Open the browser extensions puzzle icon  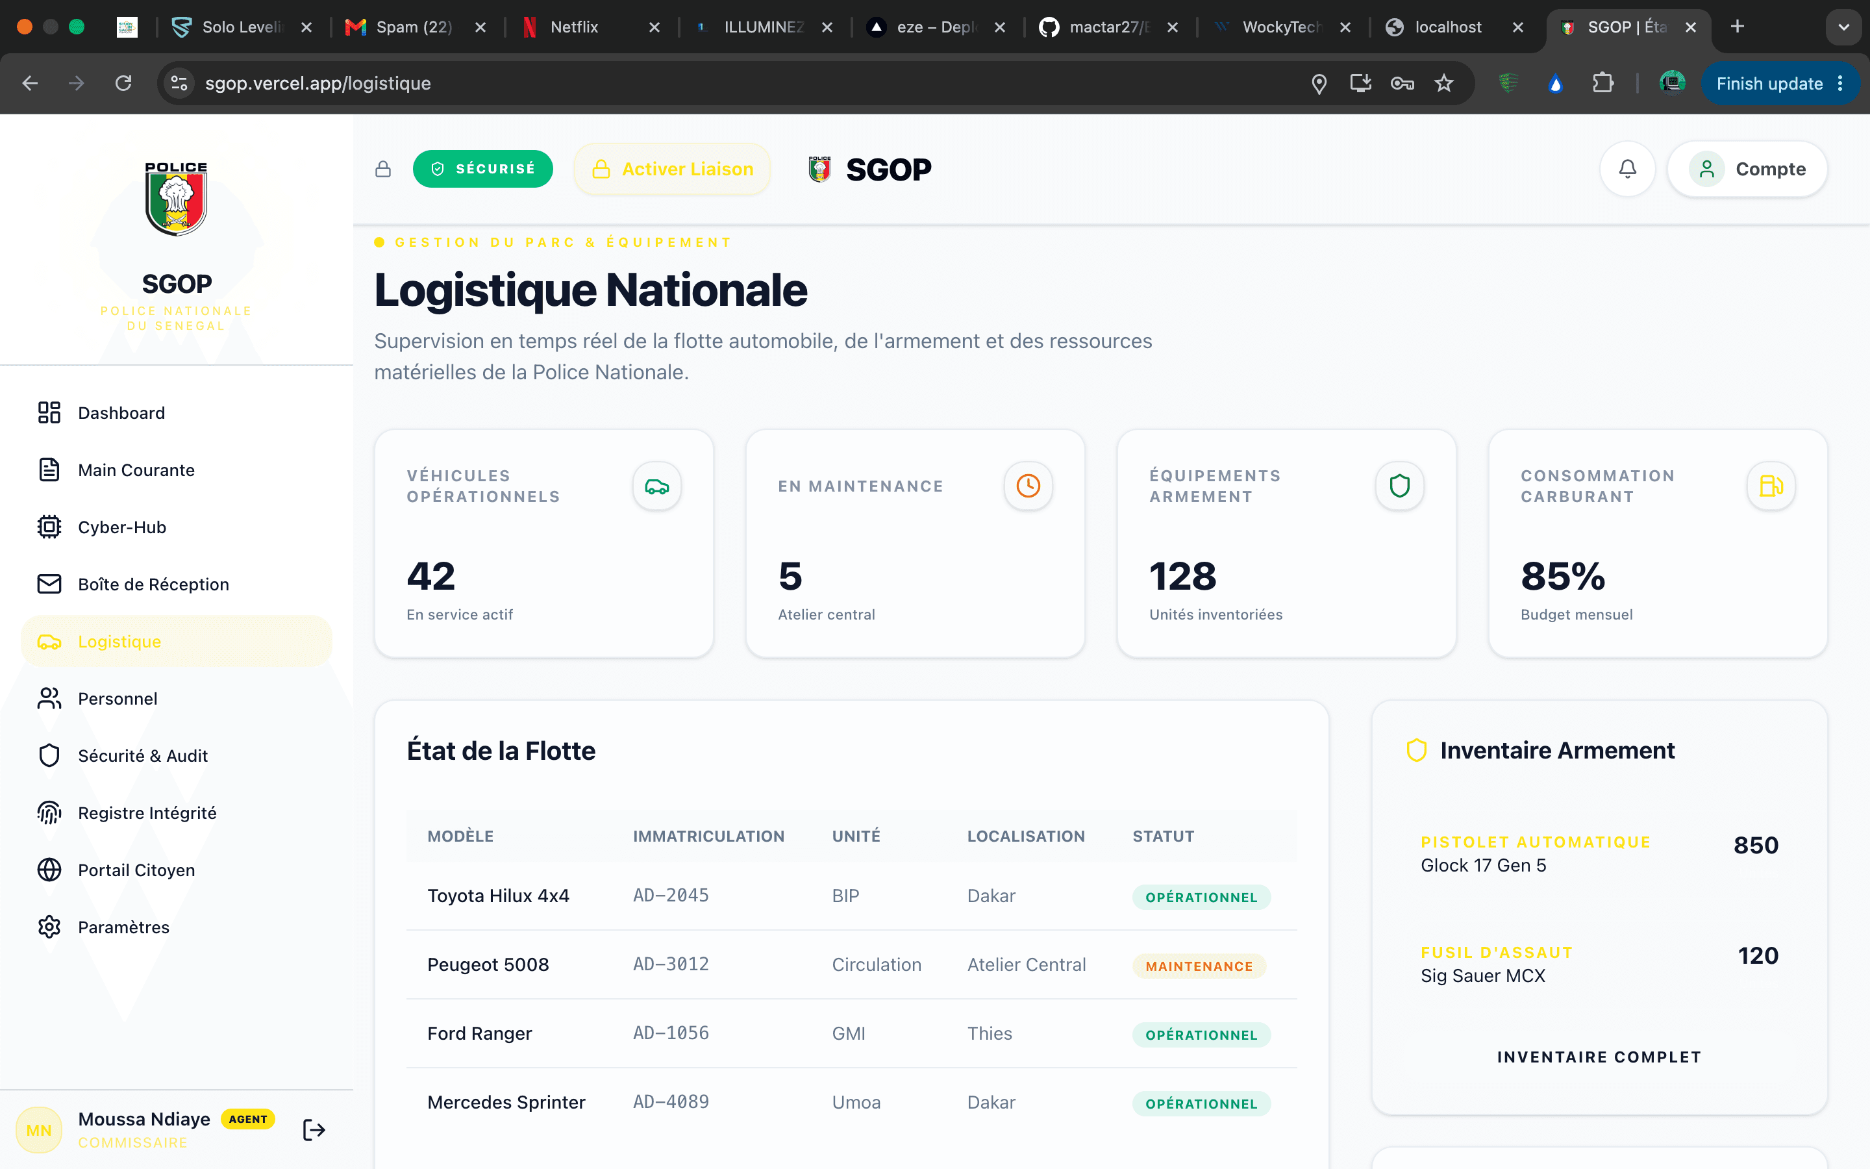tap(1602, 84)
